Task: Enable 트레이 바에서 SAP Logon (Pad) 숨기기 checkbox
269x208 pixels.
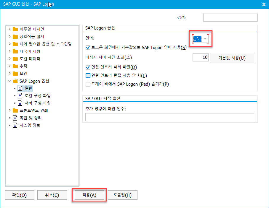Action: 88,84
